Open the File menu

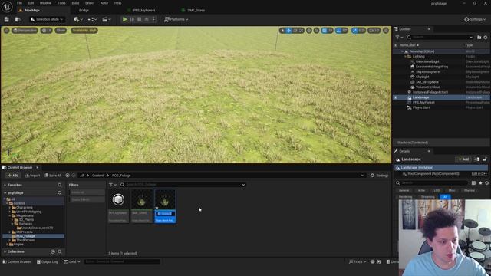(19, 3)
